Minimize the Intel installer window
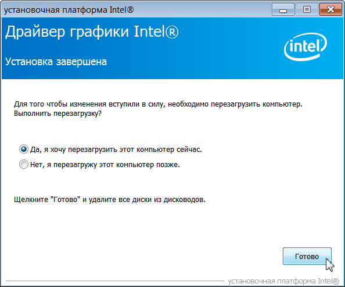This screenshot has height=287, width=345. 283,9
